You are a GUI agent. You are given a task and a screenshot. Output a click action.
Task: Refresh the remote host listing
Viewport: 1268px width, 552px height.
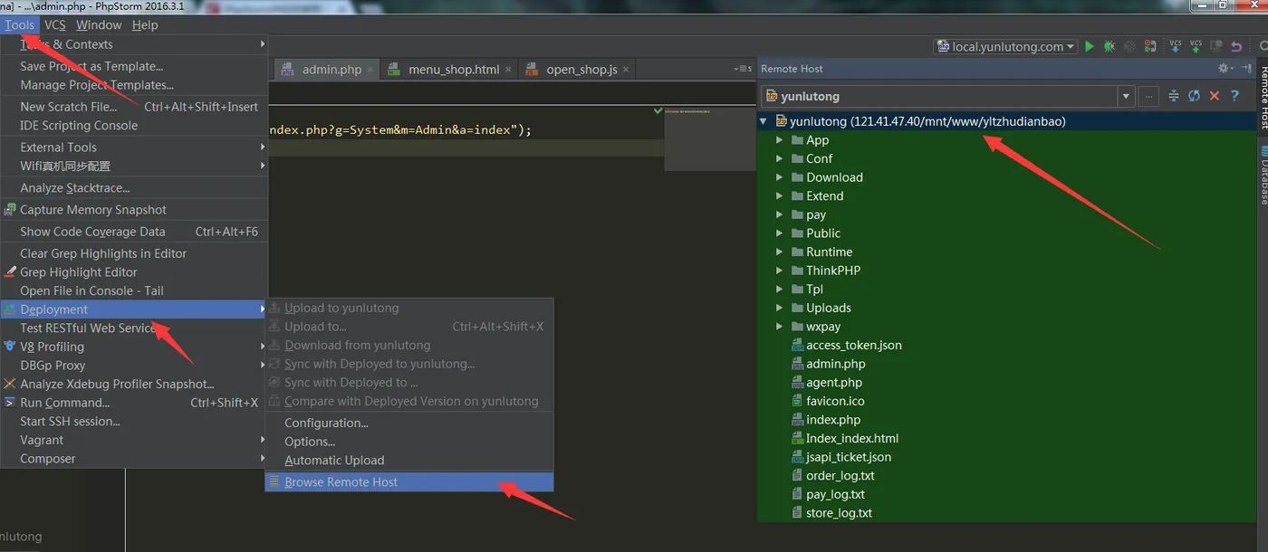[1194, 96]
